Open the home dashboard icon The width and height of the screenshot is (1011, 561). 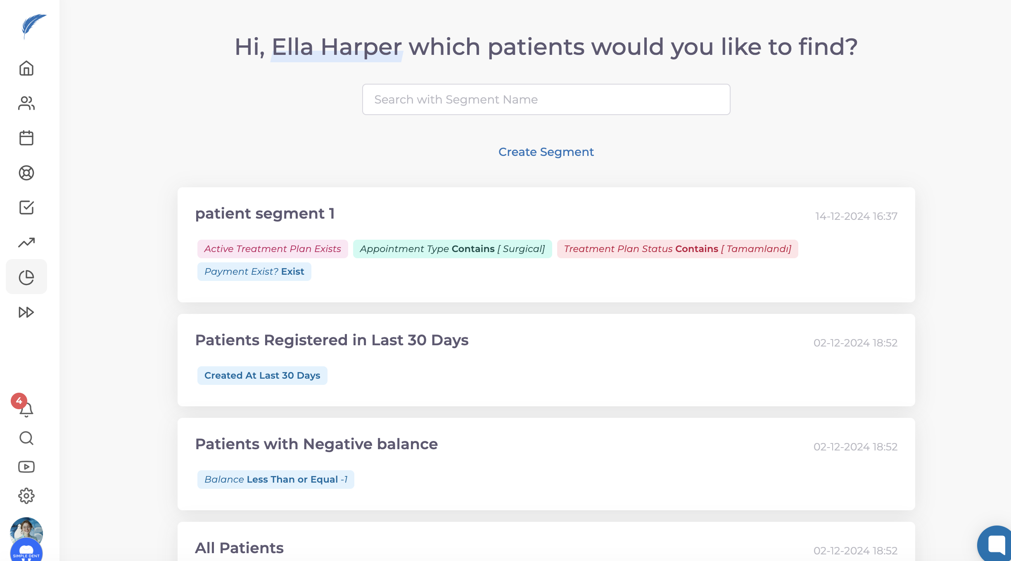26,68
